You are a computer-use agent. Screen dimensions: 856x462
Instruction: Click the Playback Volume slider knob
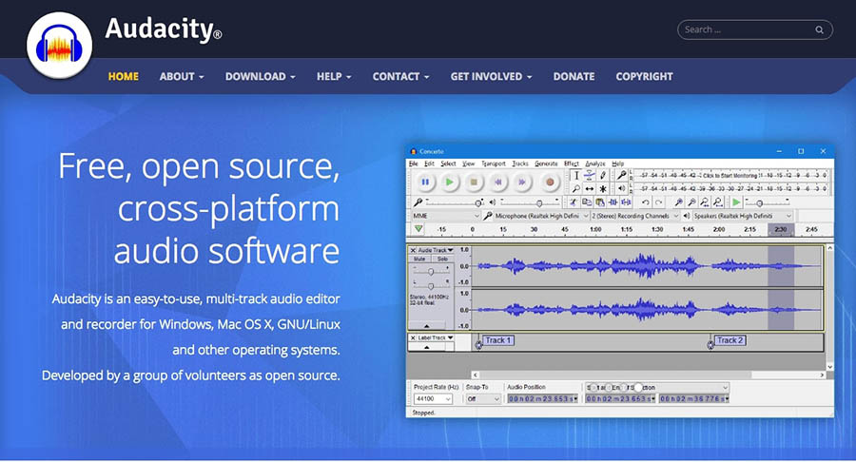coord(539,202)
